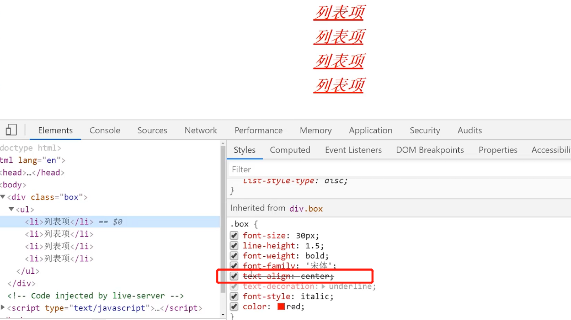Image resolution: width=571 pixels, height=320 pixels.
Task: Open the red color swatch picker
Action: [281, 306]
